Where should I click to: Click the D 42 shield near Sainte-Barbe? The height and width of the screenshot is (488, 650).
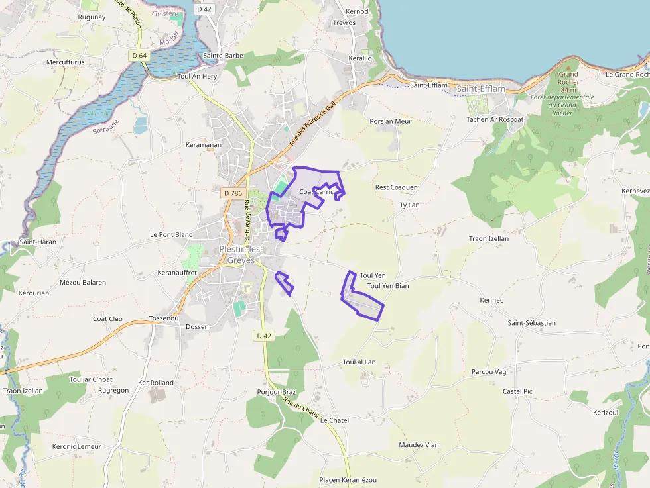pos(204,9)
